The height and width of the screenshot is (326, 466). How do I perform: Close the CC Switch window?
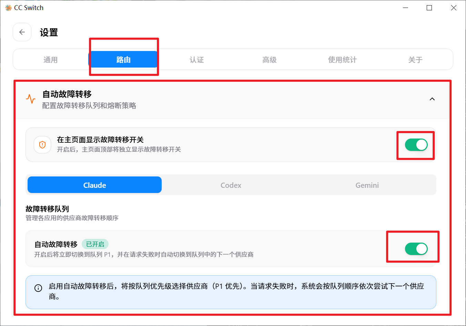(454, 8)
